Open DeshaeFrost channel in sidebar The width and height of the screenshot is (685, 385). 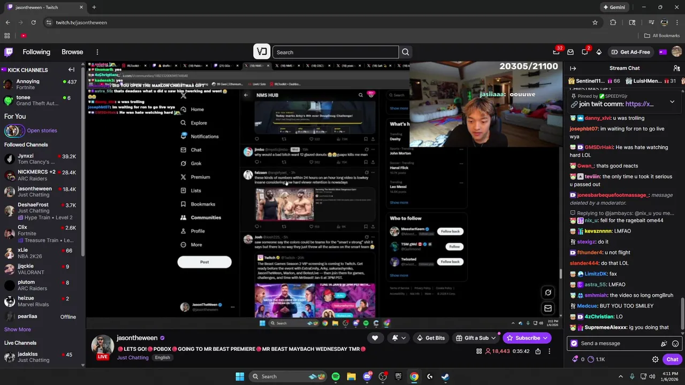click(x=40, y=211)
